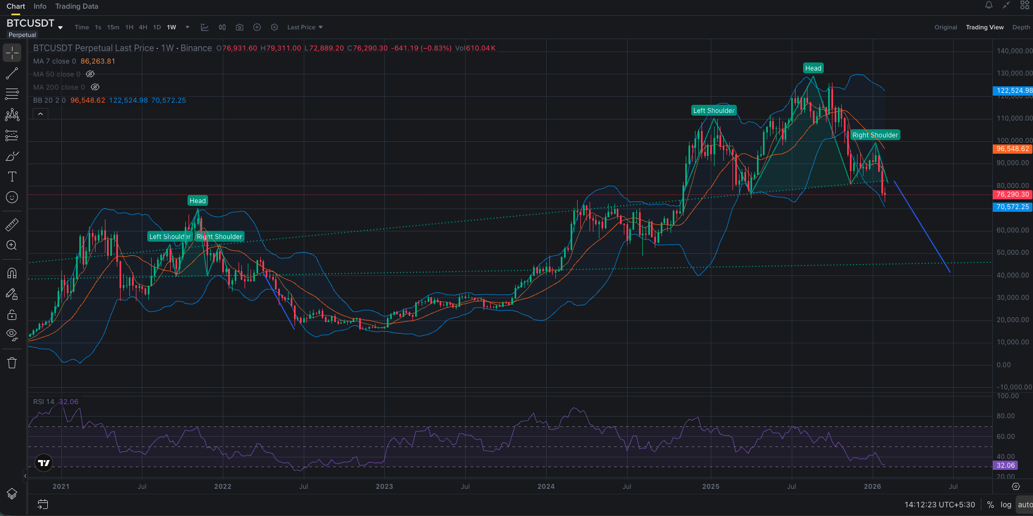Open the emoji sticker tool

[x=12, y=197]
